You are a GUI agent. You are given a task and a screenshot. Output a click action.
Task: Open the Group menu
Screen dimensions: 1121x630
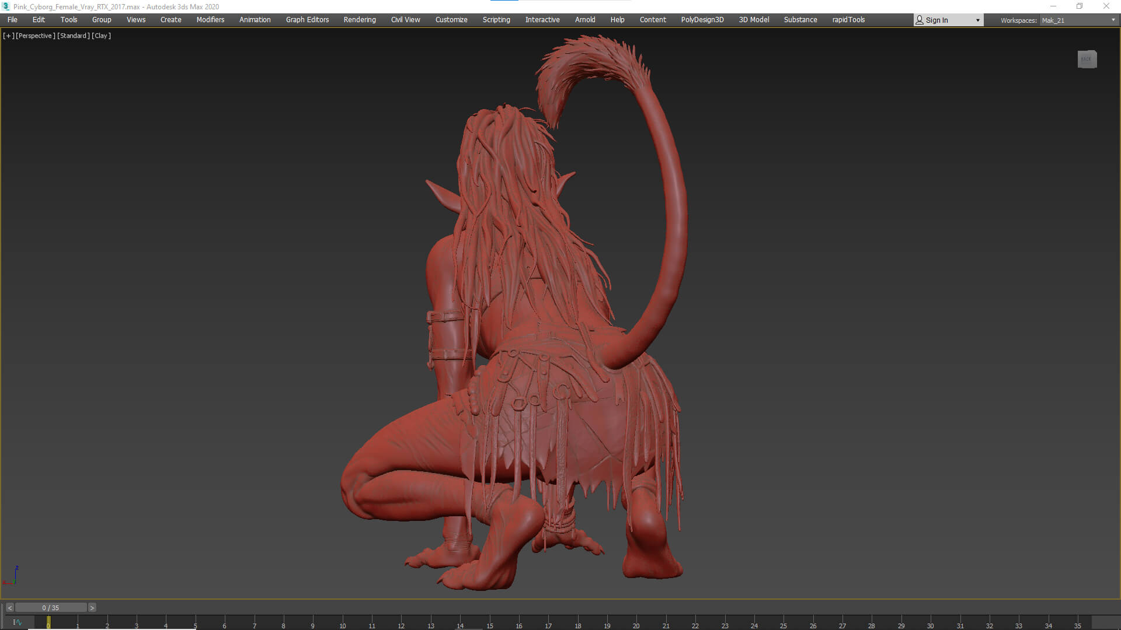pyautogui.click(x=102, y=20)
